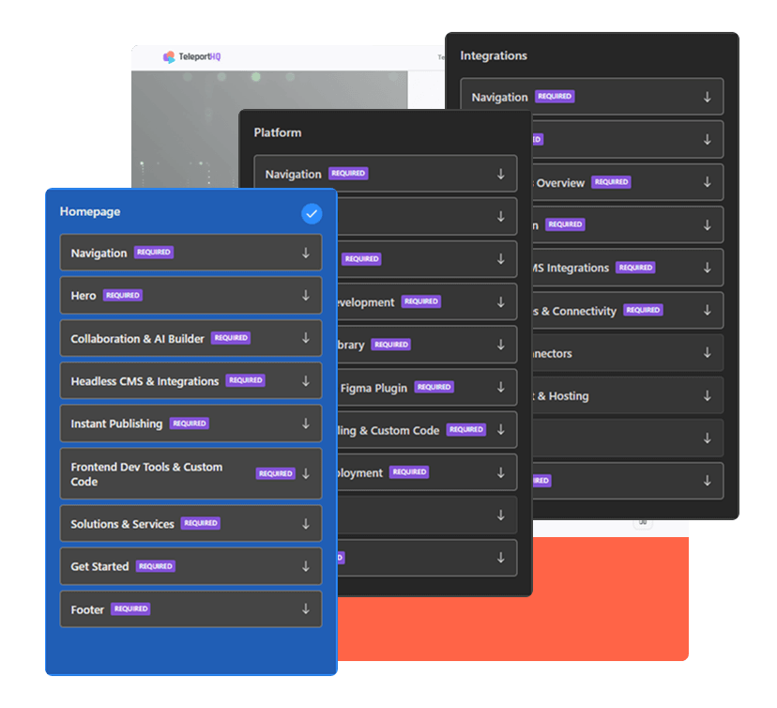The image size is (777, 708).
Task: Select the Platform panel header
Action: pos(278,132)
